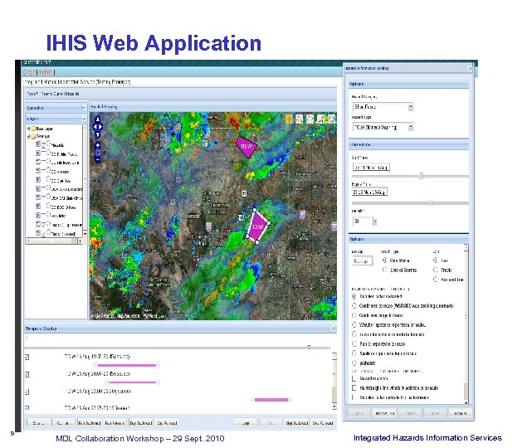Expand the Controller panel
The height and width of the screenshot is (448, 532).
(x=83, y=108)
